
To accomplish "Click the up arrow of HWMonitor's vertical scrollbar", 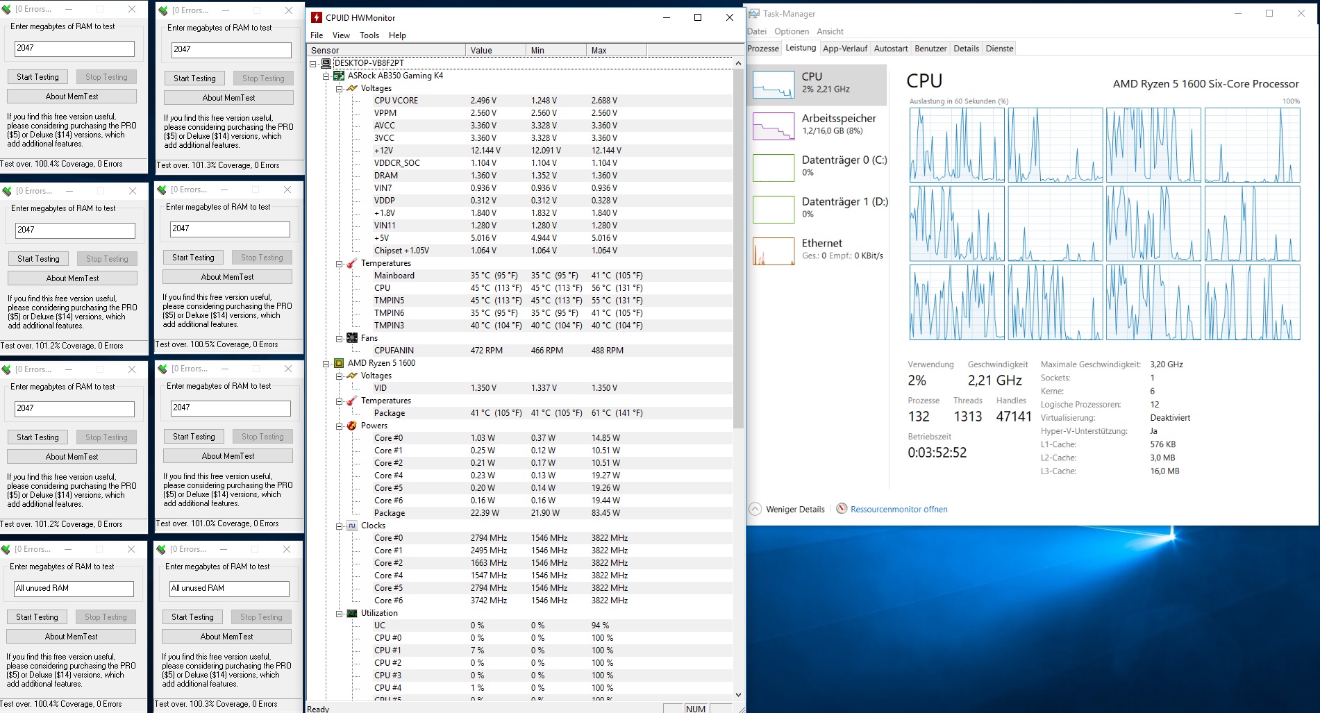I will 738,63.
